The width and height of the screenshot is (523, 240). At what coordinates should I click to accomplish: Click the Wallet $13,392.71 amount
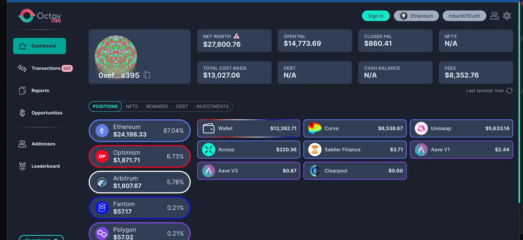[x=283, y=128]
